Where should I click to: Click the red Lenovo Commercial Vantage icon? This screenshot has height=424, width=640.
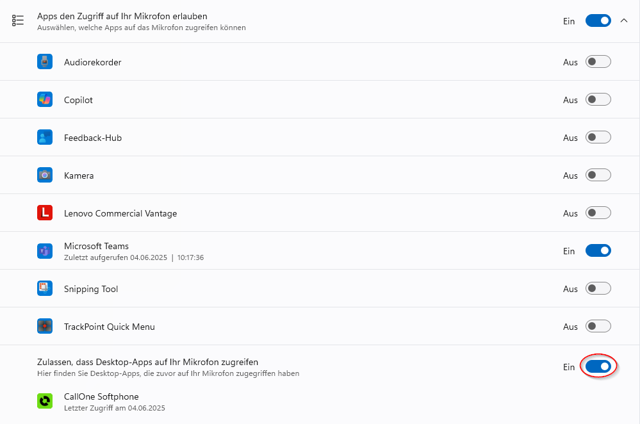[x=45, y=213]
